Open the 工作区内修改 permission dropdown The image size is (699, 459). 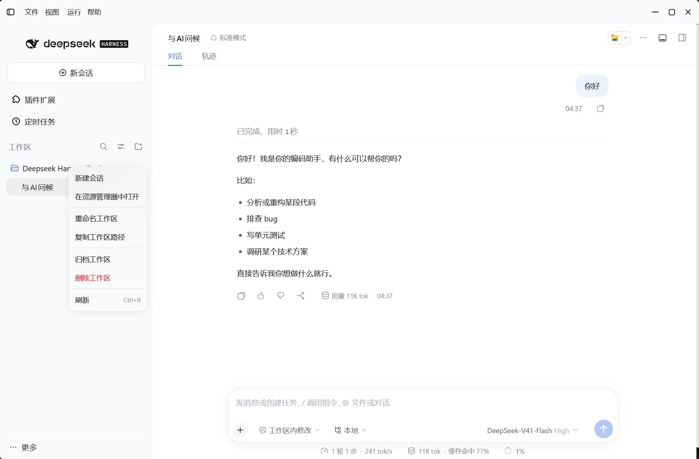pos(290,430)
